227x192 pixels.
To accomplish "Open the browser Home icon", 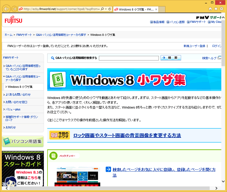I will click(x=210, y=9).
